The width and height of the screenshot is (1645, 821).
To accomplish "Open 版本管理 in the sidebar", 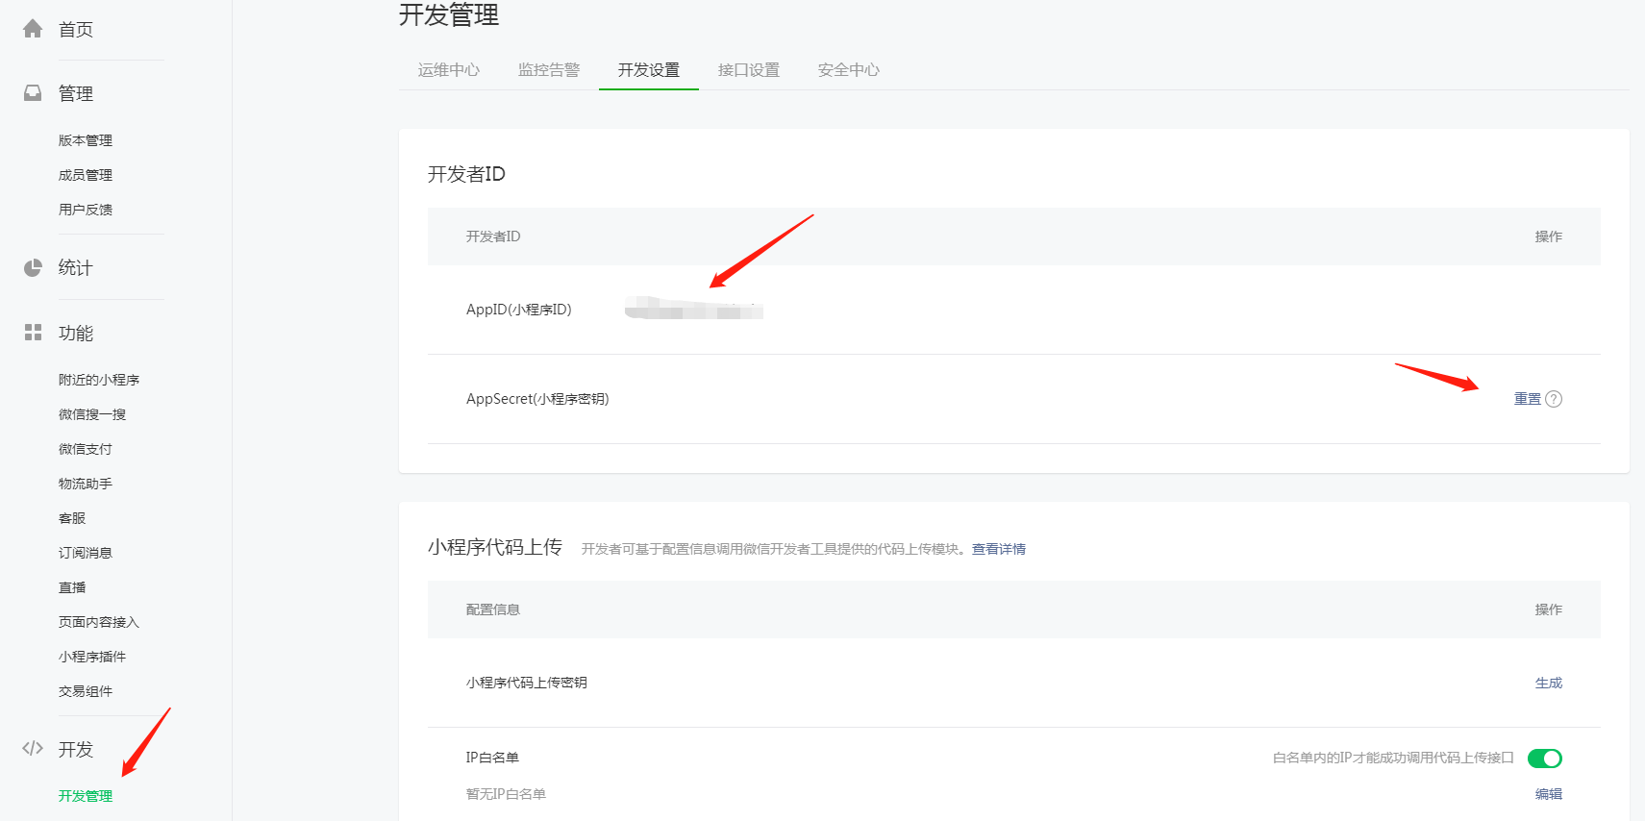I will [86, 140].
